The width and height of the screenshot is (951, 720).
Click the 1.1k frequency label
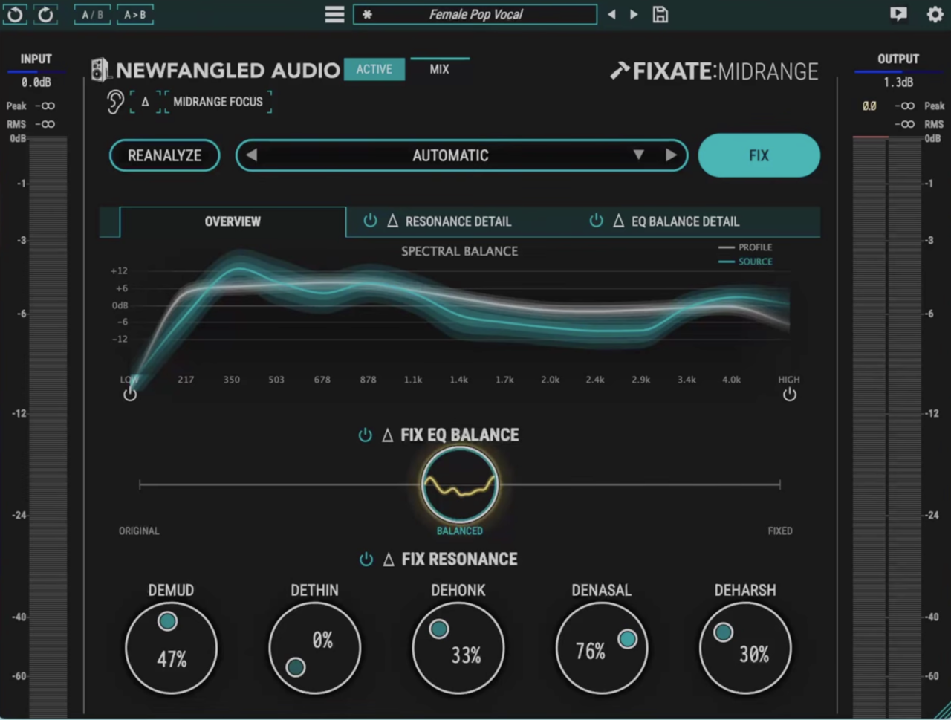413,380
